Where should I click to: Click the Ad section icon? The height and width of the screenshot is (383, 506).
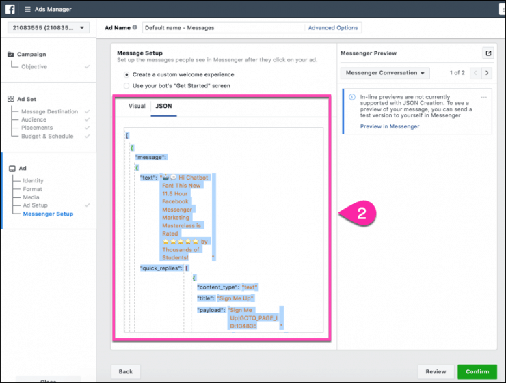pyautogui.click(x=12, y=169)
